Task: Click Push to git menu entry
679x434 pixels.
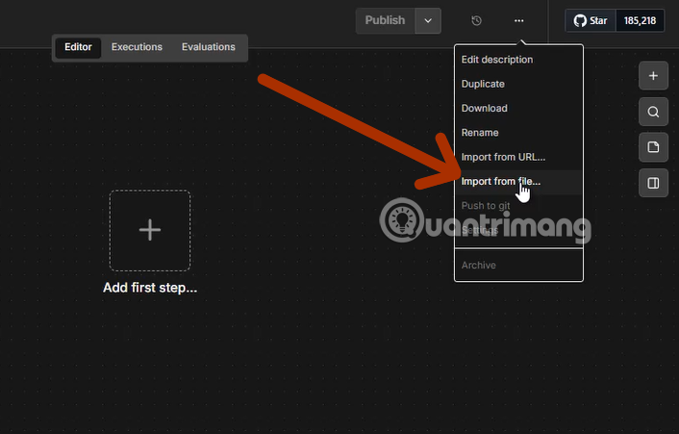Action: coord(518,206)
